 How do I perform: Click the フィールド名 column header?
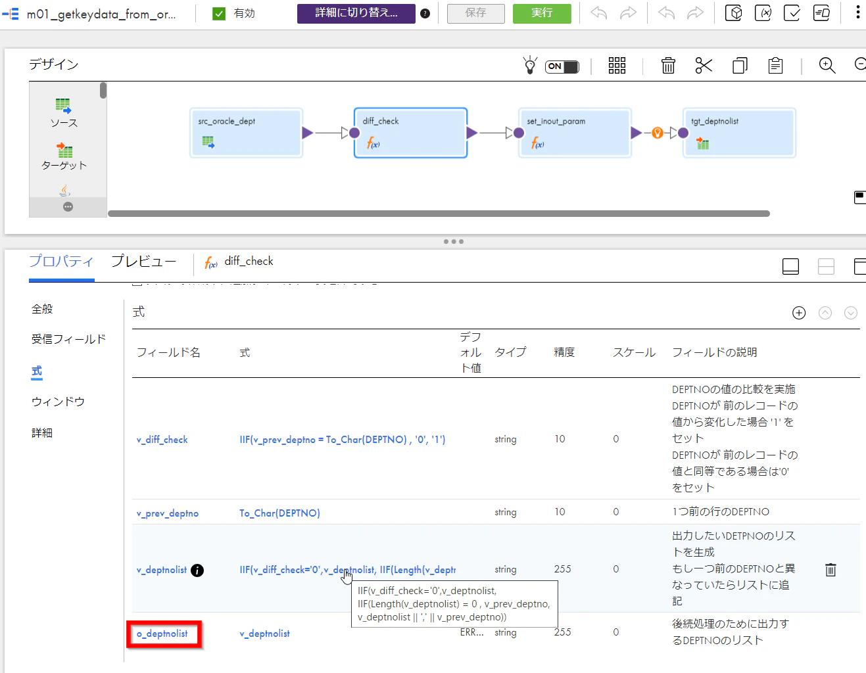click(168, 352)
